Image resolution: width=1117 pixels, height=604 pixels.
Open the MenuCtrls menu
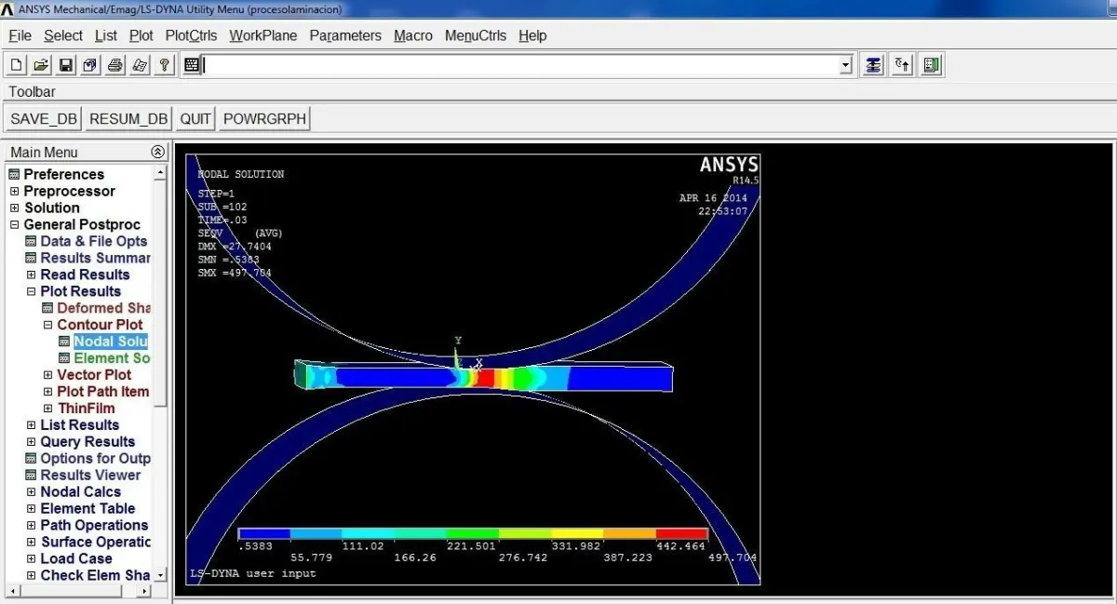click(x=476, y=35)
